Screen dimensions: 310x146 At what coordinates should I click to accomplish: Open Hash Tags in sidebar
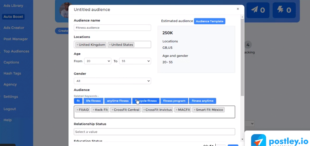click(x=12, y=73)
